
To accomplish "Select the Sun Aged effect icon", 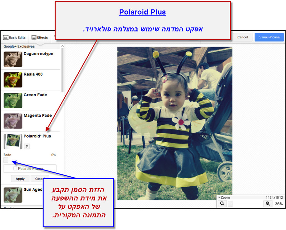I will point(13,194).
